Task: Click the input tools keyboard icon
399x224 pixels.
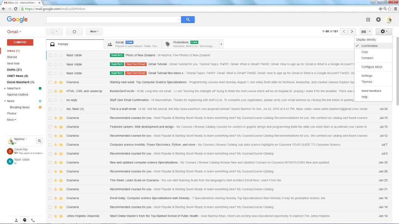Action: coord(363,31)
